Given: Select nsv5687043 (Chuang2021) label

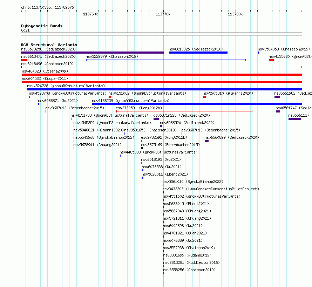Looking at the screenshot, I should tap(187, 211).
